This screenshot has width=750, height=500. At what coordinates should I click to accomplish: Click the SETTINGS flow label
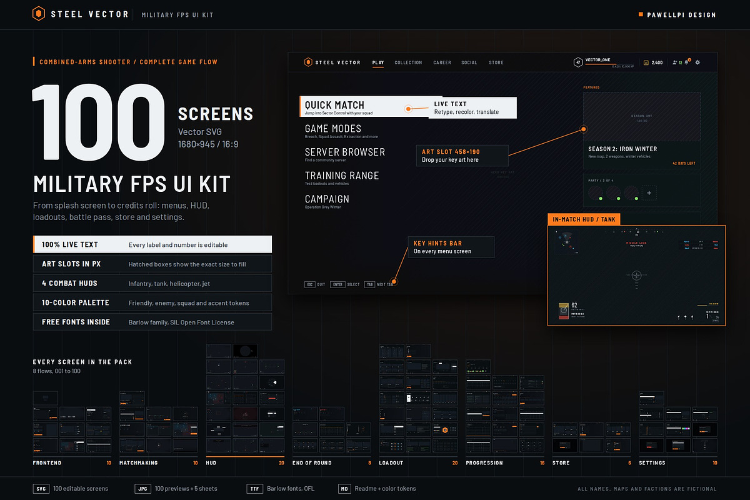click(652, 463)
